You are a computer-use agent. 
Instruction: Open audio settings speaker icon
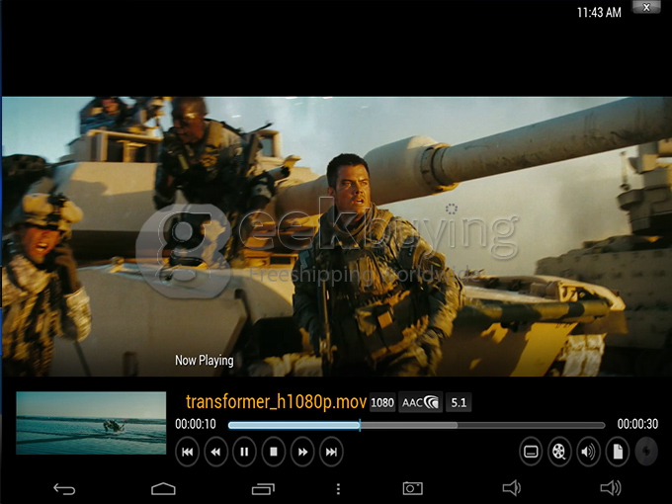[x=588, y=452]
